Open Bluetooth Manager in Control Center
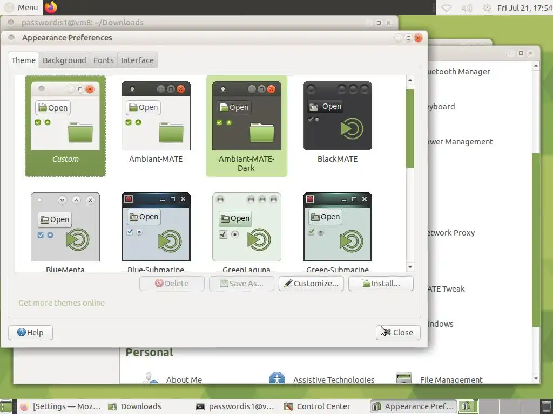Viewport: 553px width, 414px height. [459, 72]
